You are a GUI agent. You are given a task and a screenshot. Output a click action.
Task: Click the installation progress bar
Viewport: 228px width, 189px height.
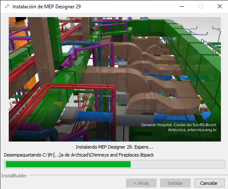tap(115, 164)
